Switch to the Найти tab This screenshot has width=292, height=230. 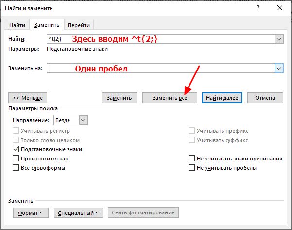[17, 25]
